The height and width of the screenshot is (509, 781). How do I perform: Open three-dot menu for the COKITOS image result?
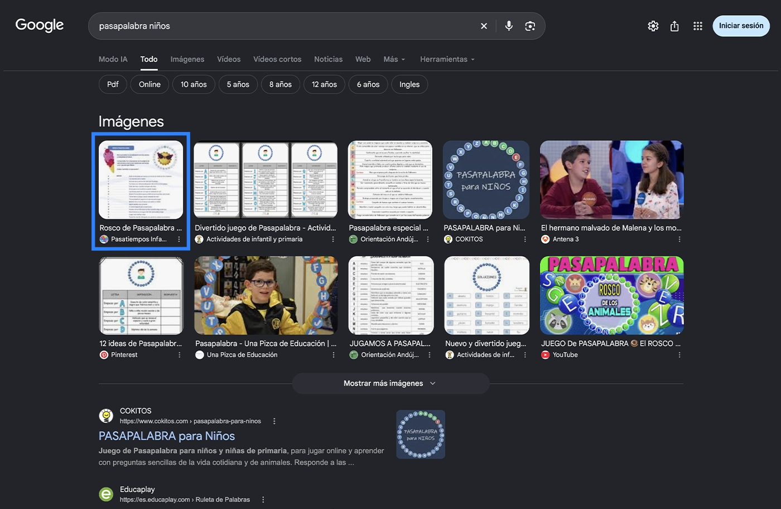tap(525, 239)
